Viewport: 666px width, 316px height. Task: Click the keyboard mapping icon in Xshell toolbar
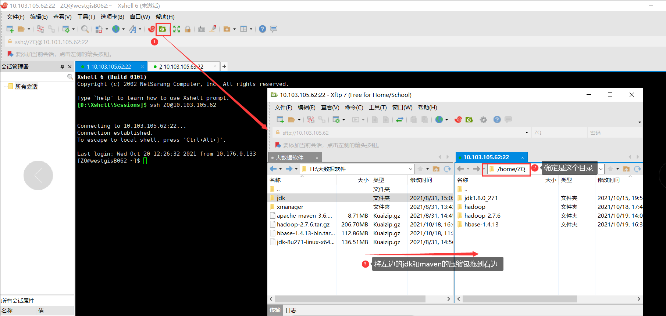202,29
